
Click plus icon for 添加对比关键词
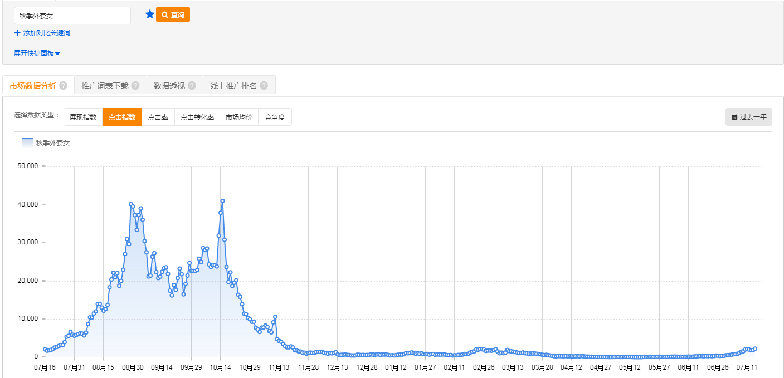coord(17,33)
